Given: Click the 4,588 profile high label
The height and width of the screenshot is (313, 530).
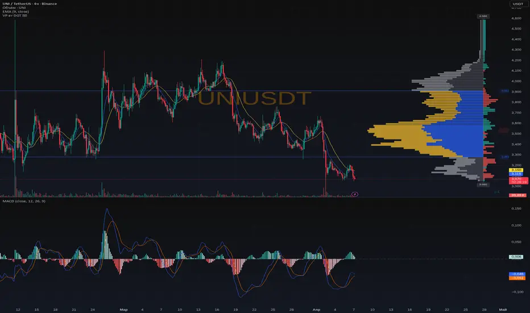Looking at the screenshot, I should point(483,17).
